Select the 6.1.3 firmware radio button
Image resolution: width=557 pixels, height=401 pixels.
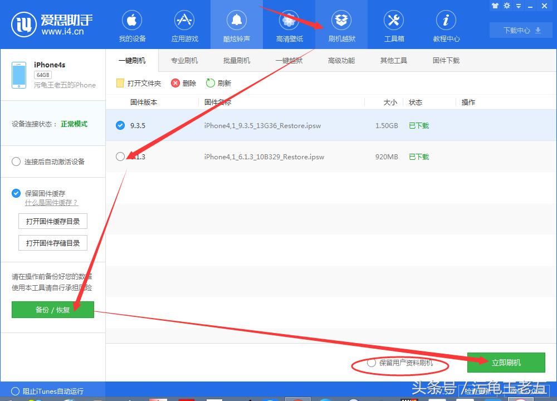tap(120, 157)
